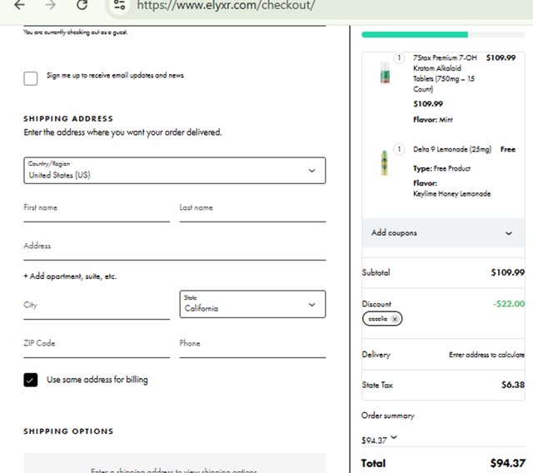Click Add apartment, suite, etc. link

(70, 276)
